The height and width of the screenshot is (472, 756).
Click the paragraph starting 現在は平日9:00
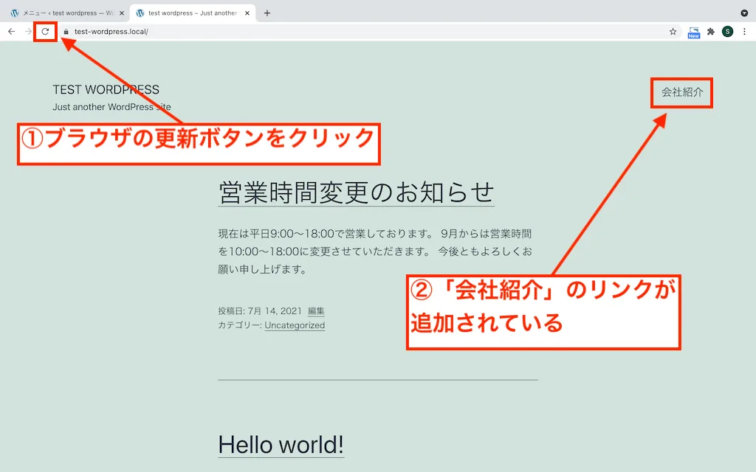pyautogui.click(x=375, y=251)
